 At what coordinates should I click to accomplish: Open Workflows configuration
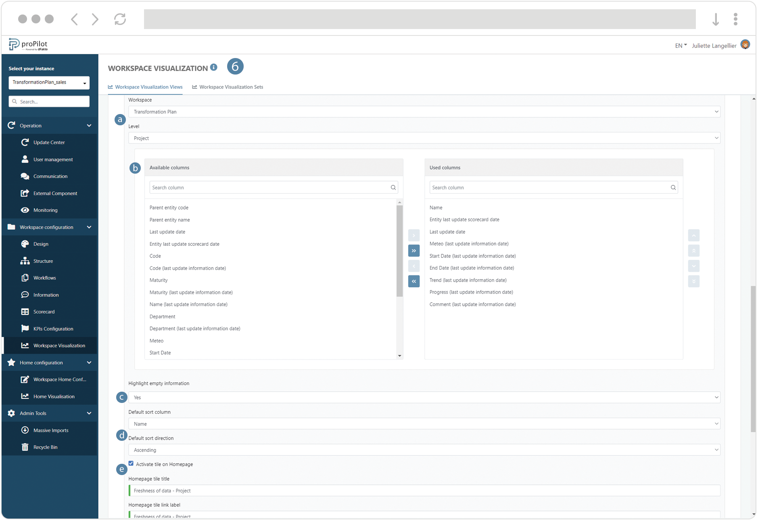point(44,278)
